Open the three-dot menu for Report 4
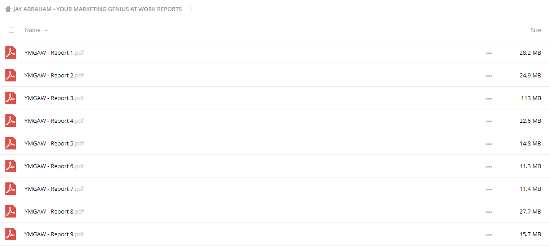 click(489, 121)
